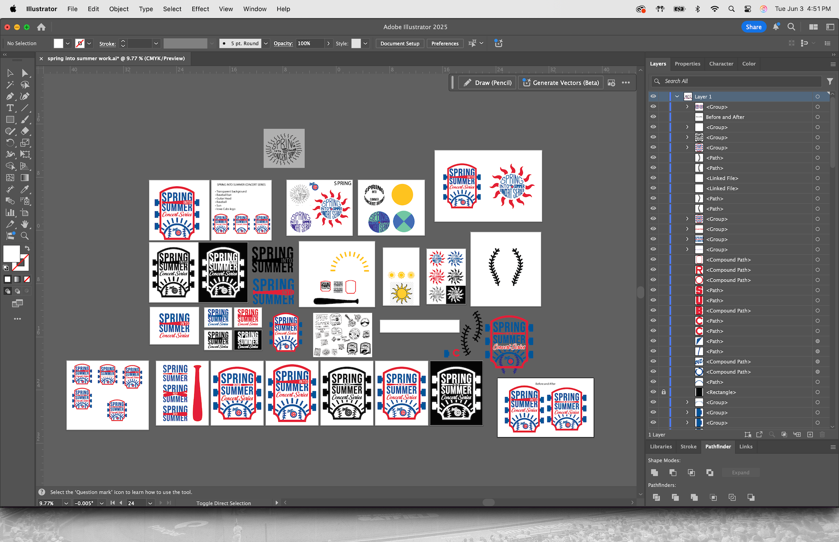This screenshot has width=839, height=542.
Task: Unlock the <Rectangle> layer item
Action: pyautogui.click(x=664, y=392)
